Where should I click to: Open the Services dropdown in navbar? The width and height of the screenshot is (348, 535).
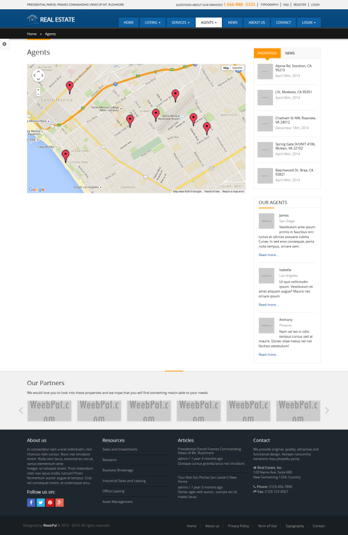click(x=181, y=23)
